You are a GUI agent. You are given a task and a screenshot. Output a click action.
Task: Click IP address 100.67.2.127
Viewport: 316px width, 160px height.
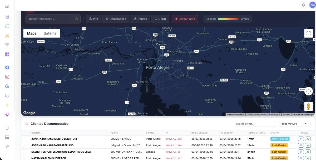[x=174, y=158]
